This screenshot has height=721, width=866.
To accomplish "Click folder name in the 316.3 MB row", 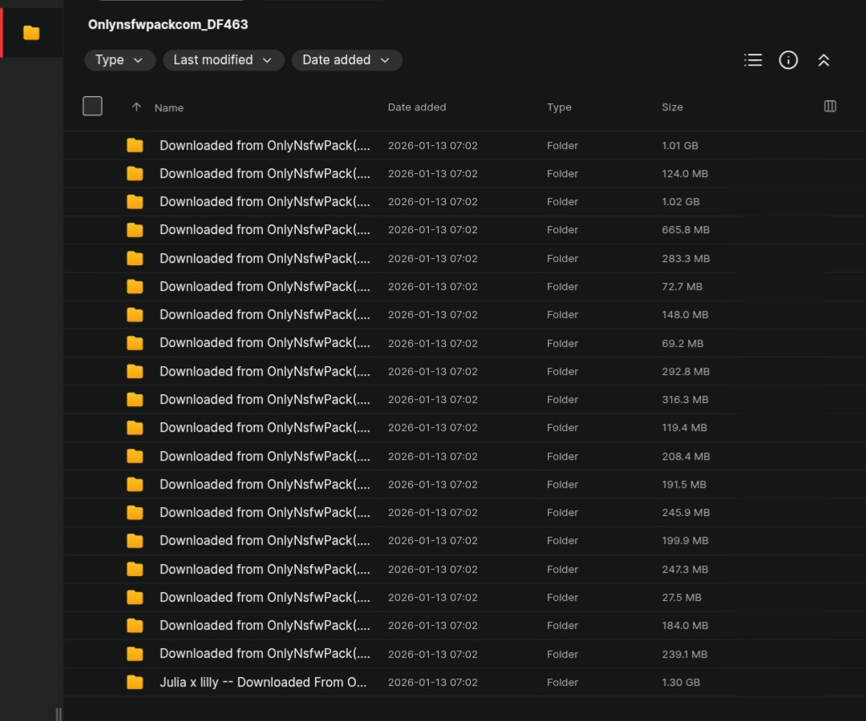I will click(x=265, y=400).
